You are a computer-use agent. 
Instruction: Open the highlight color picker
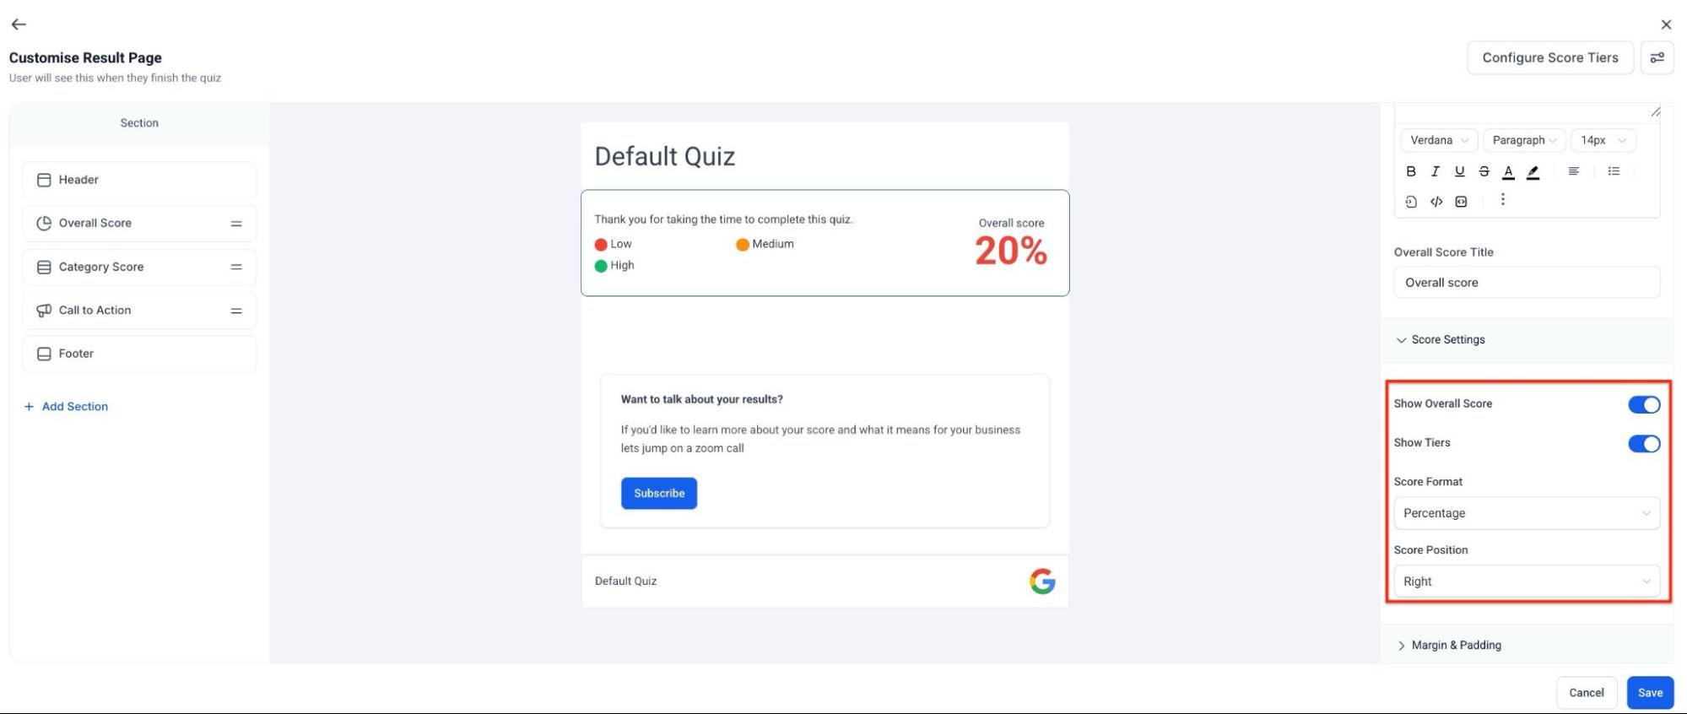pos(1533,172)
